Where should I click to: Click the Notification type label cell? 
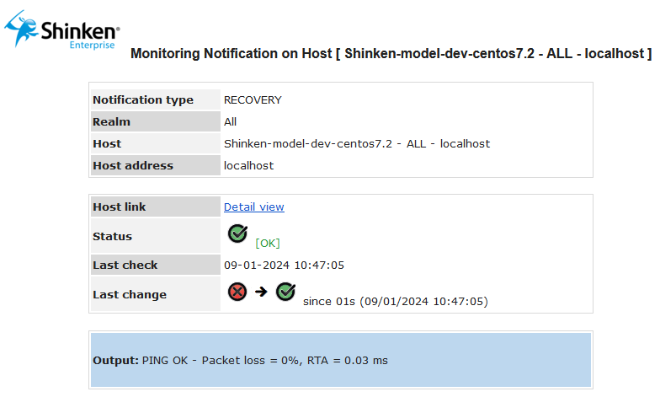click(143, 99)
